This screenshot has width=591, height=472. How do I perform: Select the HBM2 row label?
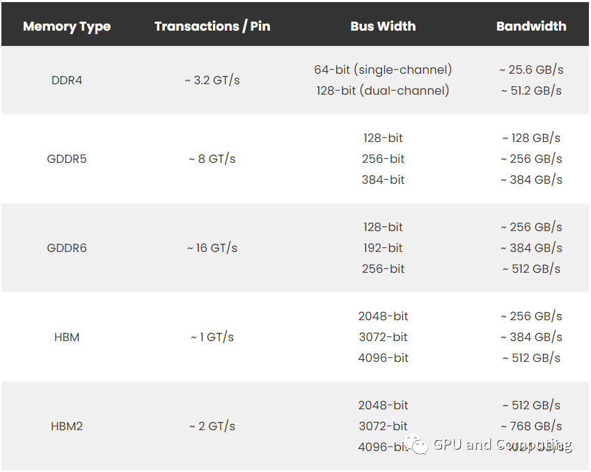pos(67,426)
